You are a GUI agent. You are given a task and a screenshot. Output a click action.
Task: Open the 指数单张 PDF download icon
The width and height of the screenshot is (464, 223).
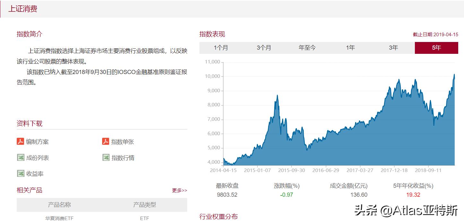105,141
